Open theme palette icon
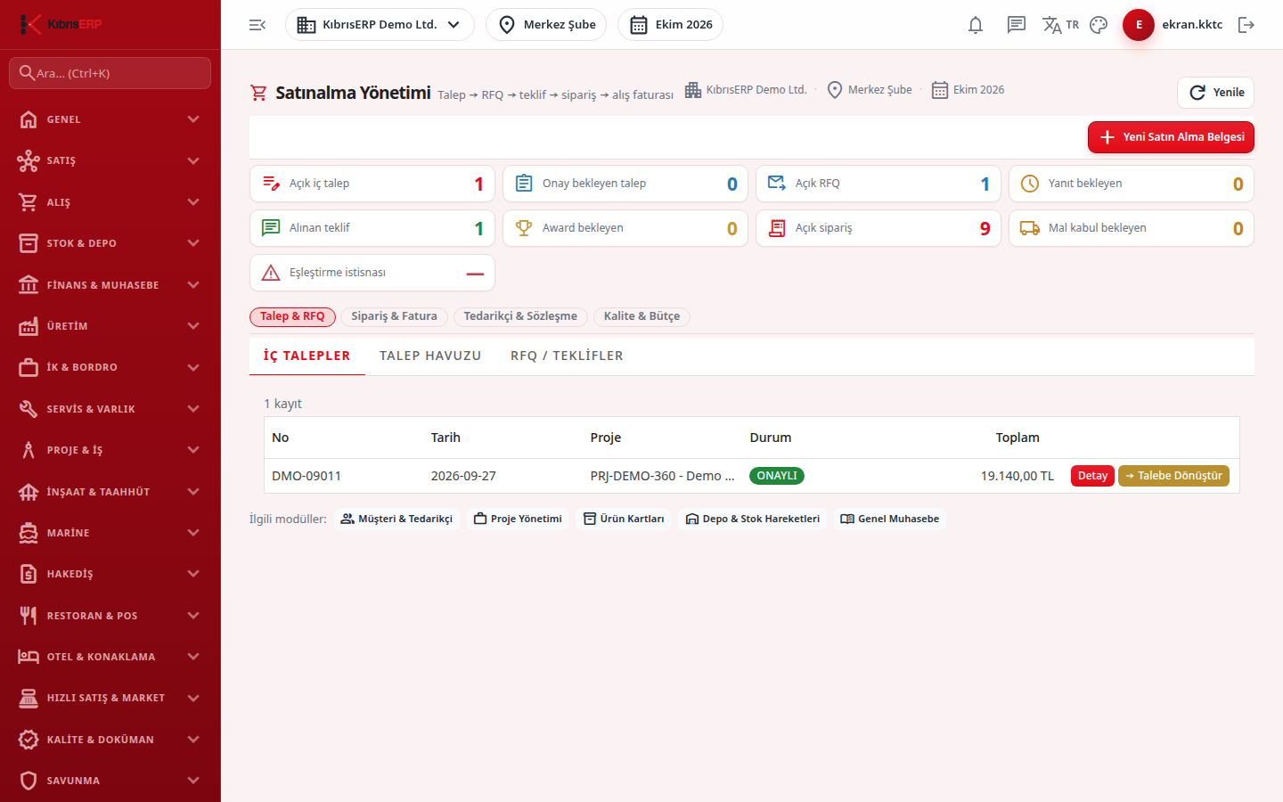1283x802 pixels. (x=1099, y=25)
